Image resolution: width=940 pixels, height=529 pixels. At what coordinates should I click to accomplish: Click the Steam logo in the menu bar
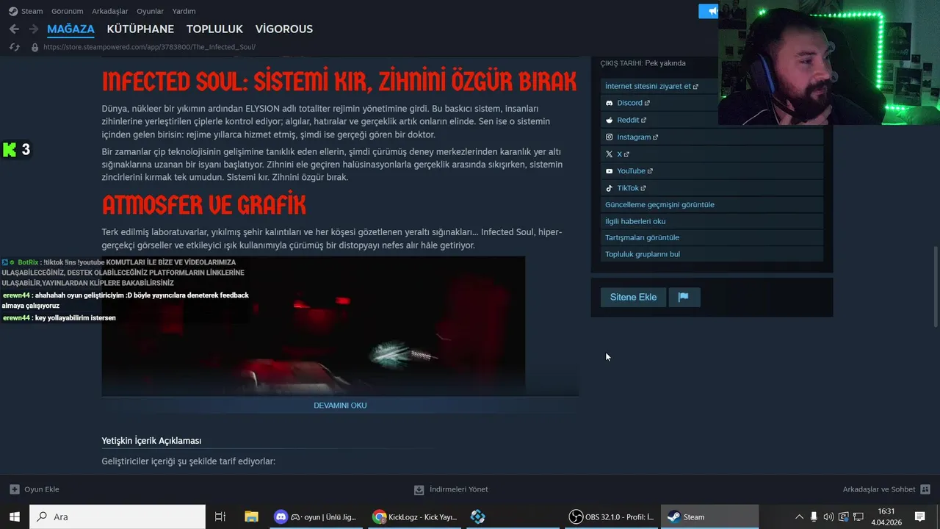click(13, 11)
